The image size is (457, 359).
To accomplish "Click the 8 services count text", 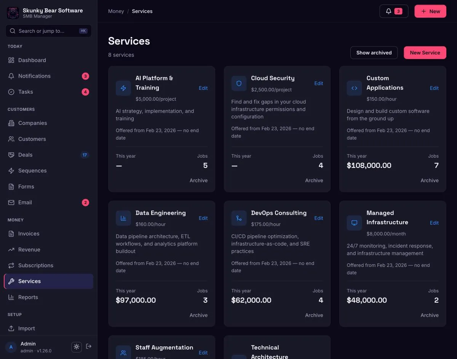I will click(x=121, y=55).
